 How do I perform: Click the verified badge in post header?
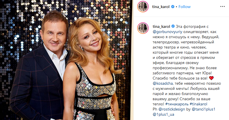point(173,7)
